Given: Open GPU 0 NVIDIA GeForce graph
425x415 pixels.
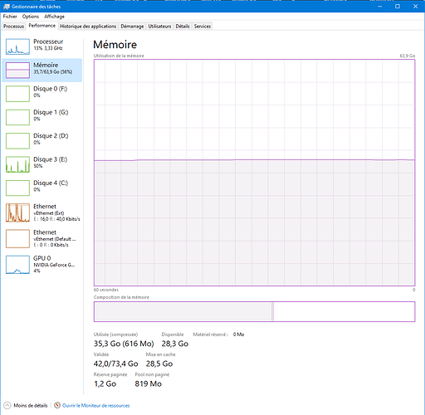Looking at the screenshot, I should pos(17,265).
